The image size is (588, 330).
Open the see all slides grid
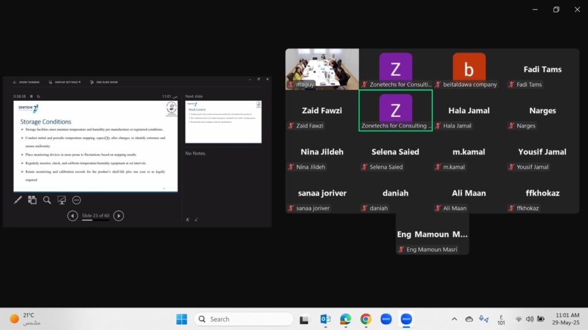(x=33, y=200)
